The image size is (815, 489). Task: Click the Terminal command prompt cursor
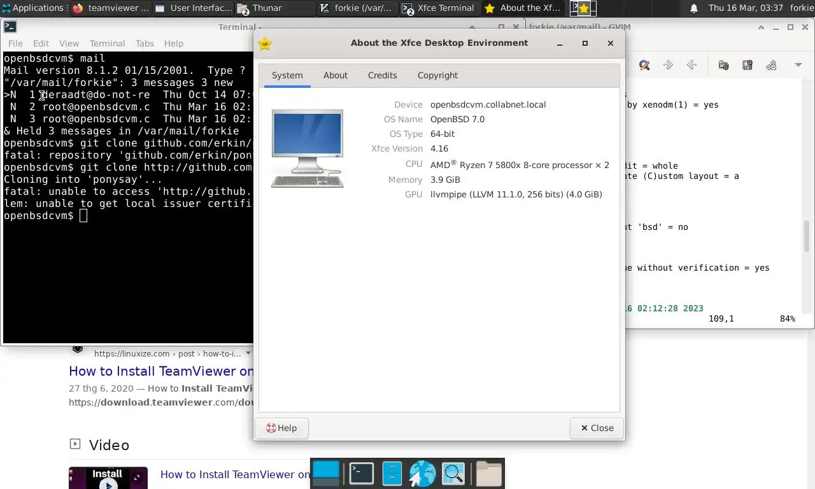[x=83, y=216]
